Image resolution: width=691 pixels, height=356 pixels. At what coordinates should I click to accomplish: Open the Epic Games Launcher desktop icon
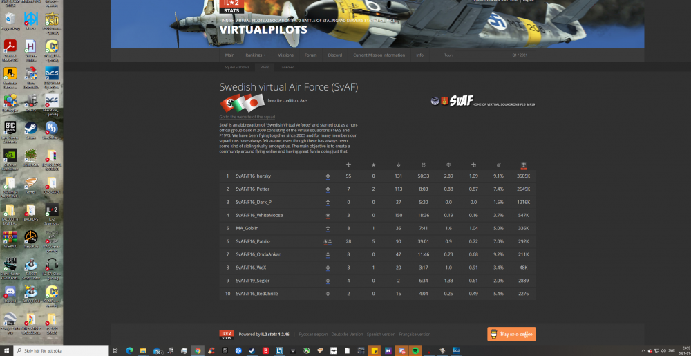(10, 131)
